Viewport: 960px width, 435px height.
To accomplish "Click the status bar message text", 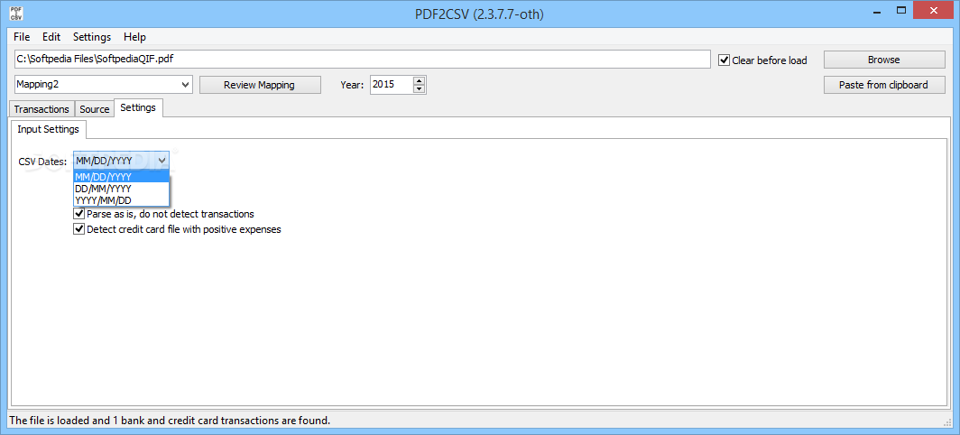I will pyautogui.click(x=171, y=421).
